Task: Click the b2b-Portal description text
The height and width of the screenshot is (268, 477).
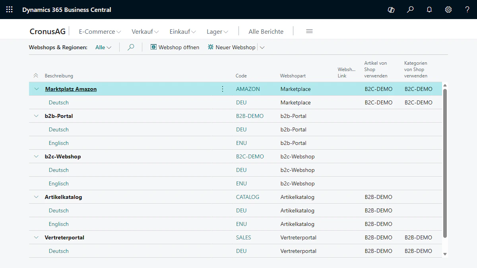Action: pos(59,116)
